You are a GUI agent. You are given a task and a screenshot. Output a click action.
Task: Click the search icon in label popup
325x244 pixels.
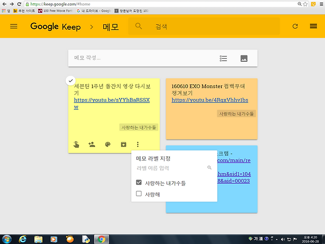209,167
